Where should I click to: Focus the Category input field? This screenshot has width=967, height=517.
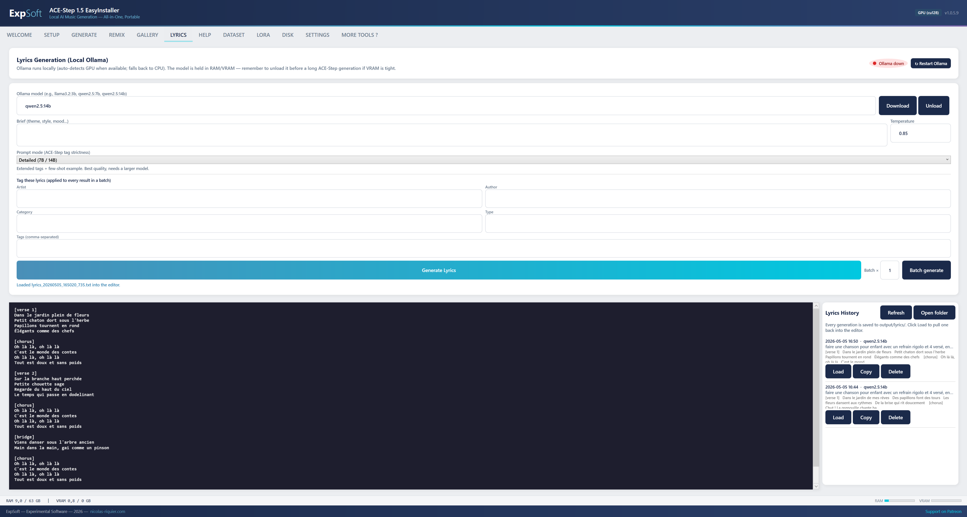coord(249,224)
